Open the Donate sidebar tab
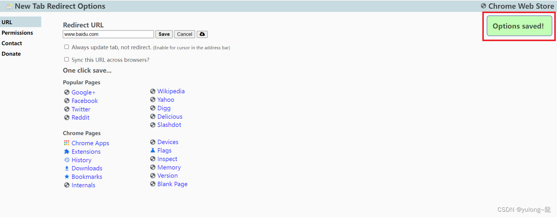This screenshot has height=217, width=557. coord(11,54)
